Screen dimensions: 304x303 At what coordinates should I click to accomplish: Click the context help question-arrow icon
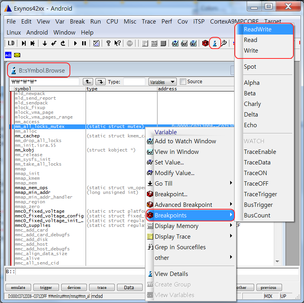(x=117, y=43)
